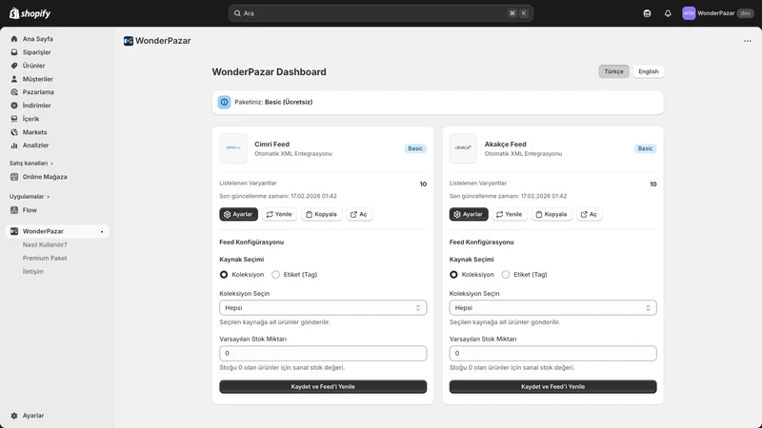This screenshot has height=428, width=762.
Task: Open the three-dot more actions menu
Action: (748, 41)
